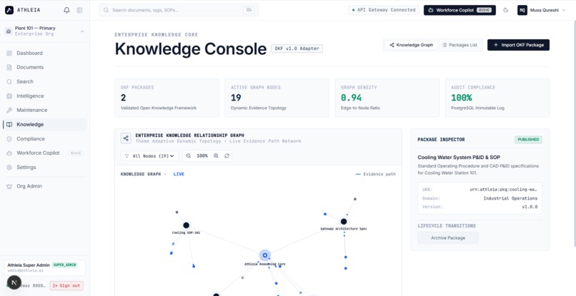
Task: Click the Documents sidebar icon
Action: [x=9, y=68]
